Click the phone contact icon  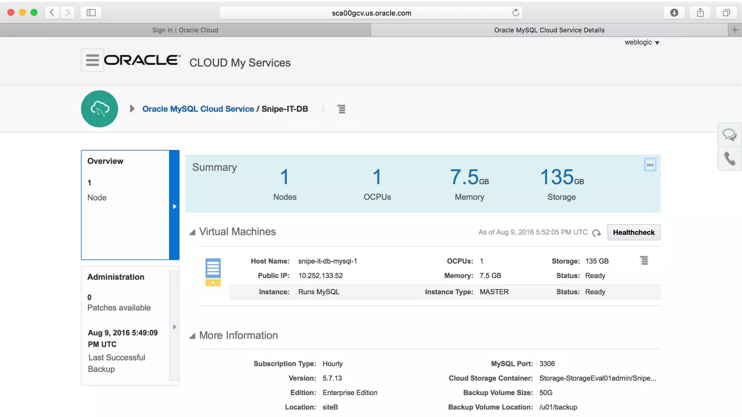729,159
